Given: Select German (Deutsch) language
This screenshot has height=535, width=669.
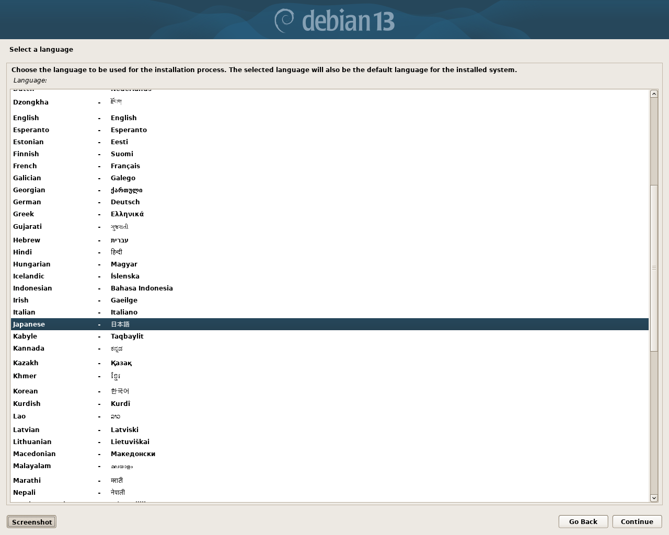Looking at the screenshot, I should [330, 202].
